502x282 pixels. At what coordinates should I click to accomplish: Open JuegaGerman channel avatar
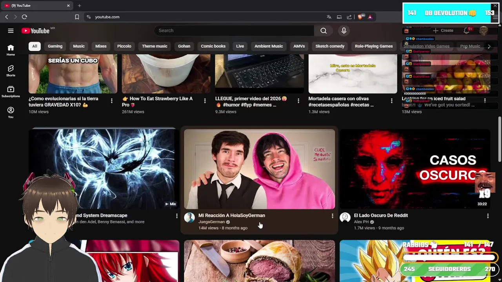click(189, 218)
